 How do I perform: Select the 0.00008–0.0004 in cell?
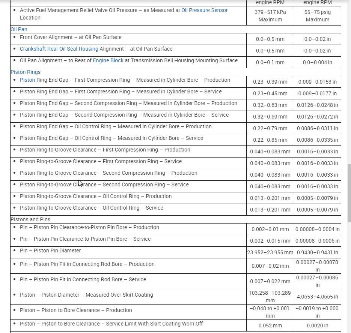(x=318, y=229)
